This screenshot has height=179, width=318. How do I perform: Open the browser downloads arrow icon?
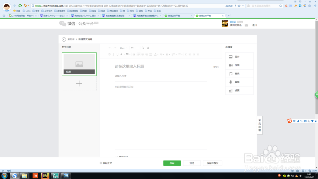[315, 6]
